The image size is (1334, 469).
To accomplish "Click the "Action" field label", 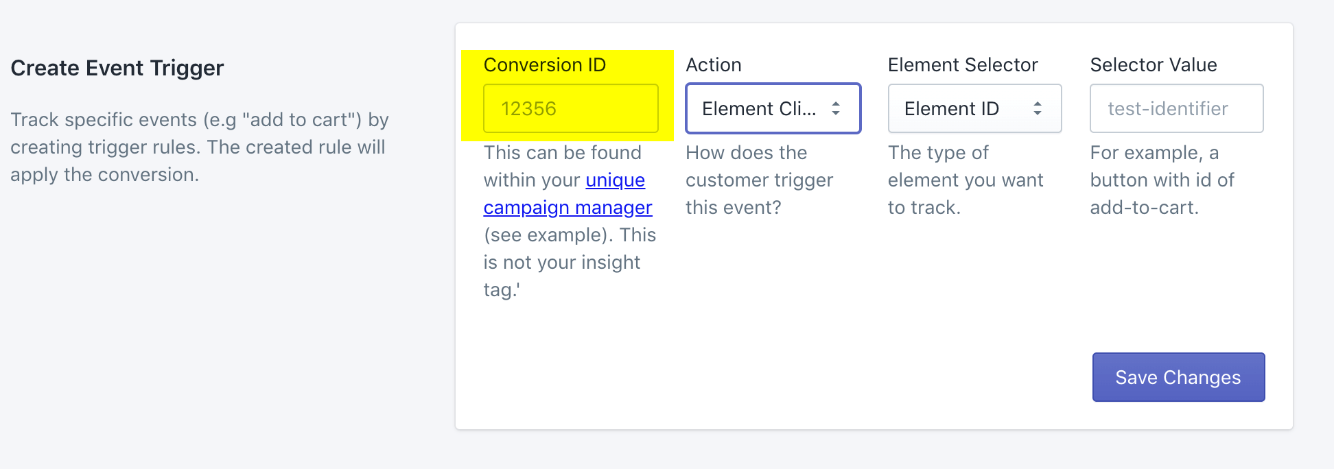I will coord(714,65).
